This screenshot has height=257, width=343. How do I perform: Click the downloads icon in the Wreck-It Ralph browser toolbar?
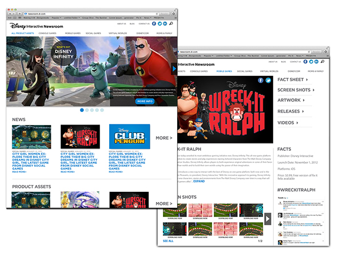click(326, 52)
